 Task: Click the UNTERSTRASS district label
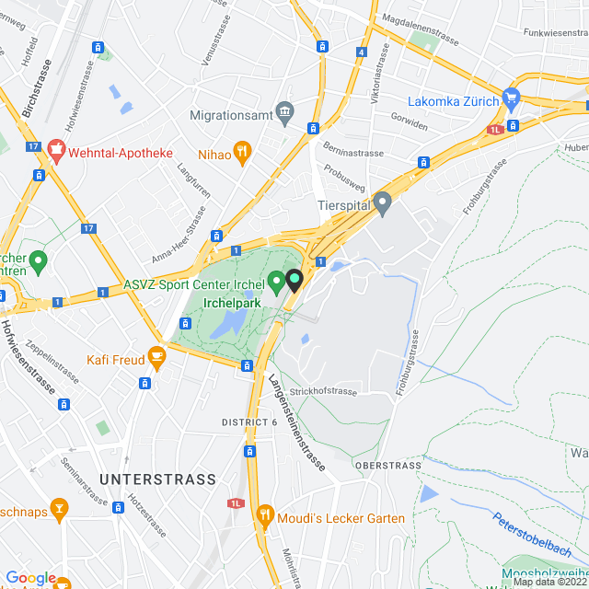(x=158, y=479)
